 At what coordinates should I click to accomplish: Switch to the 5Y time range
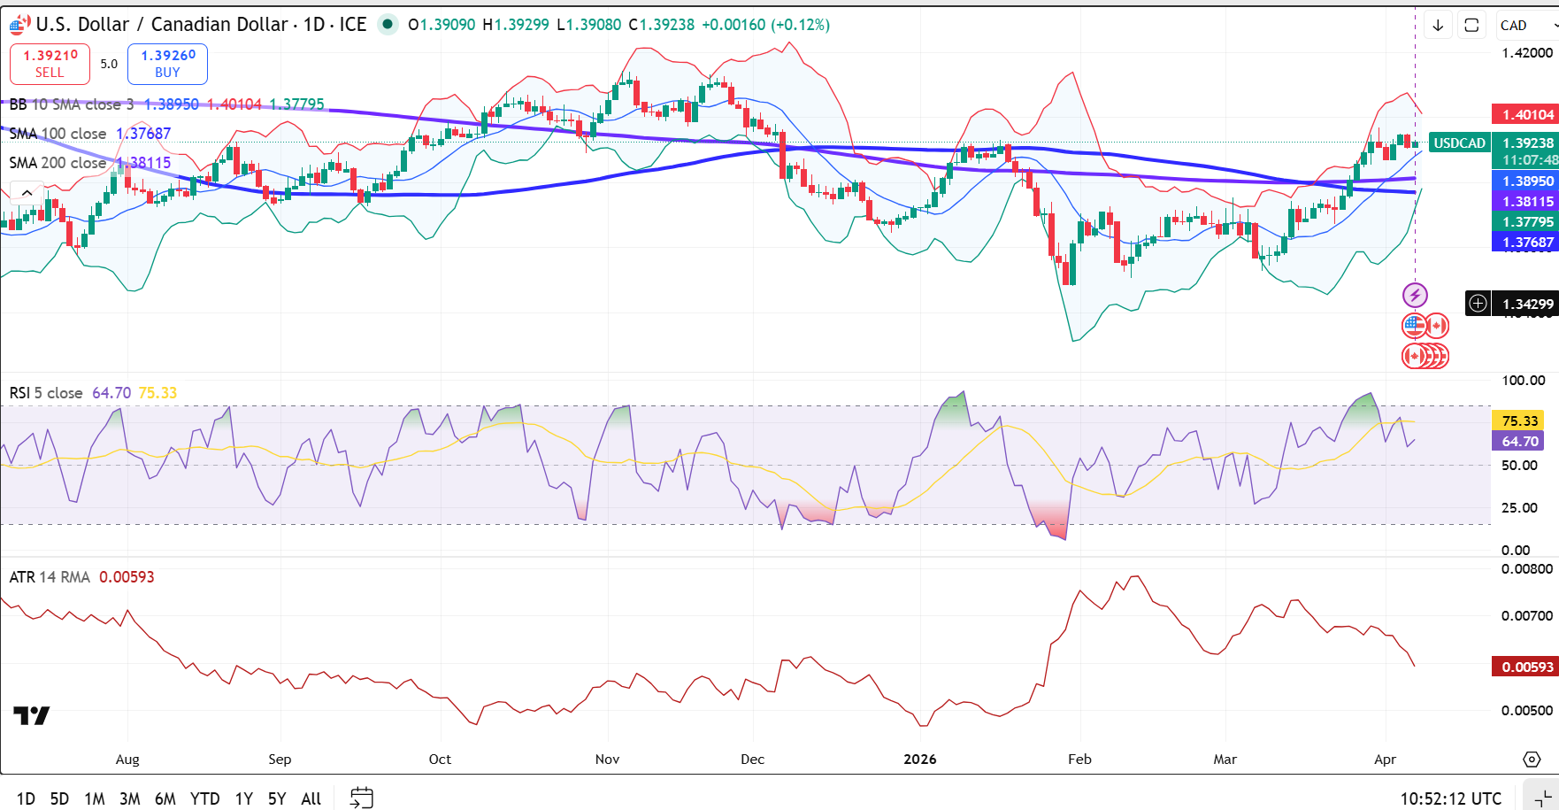276,798
